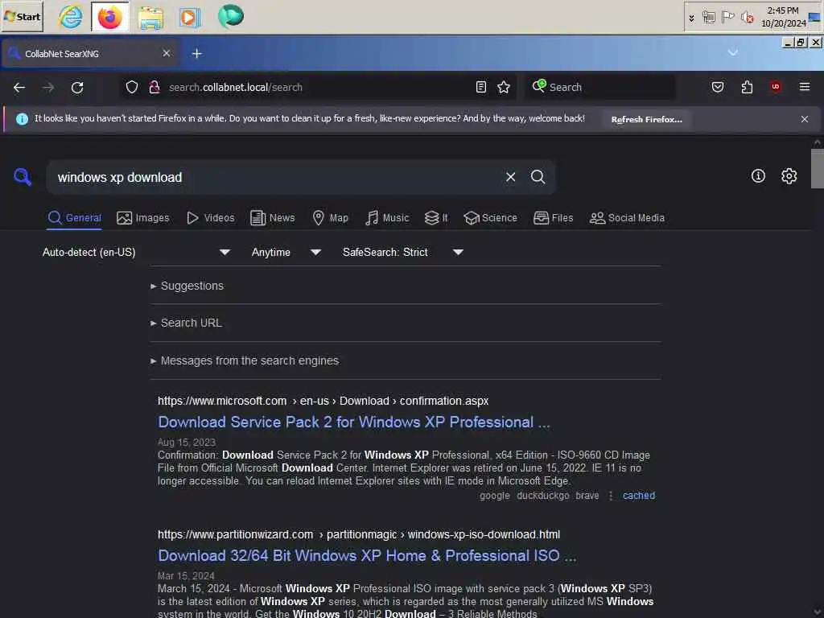
Task: Switch to the Music category
Action: pyautogui.click(x=387, y=217)
